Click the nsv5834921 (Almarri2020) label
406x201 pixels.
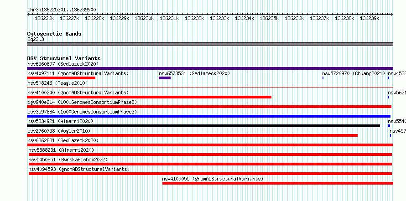[x=60, y=121]
